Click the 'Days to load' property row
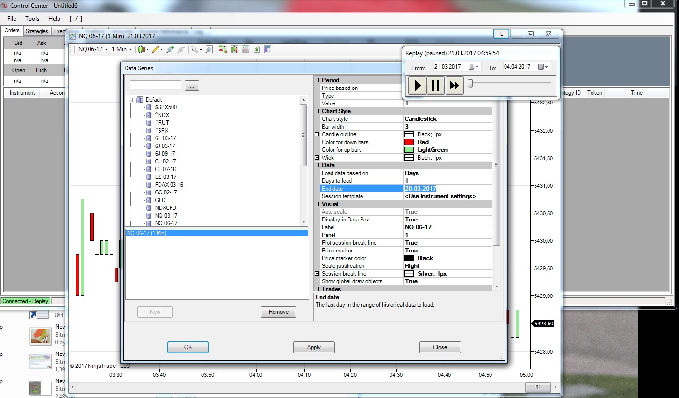The width and height of the screenshot is (679, 398). click(406, 181)
